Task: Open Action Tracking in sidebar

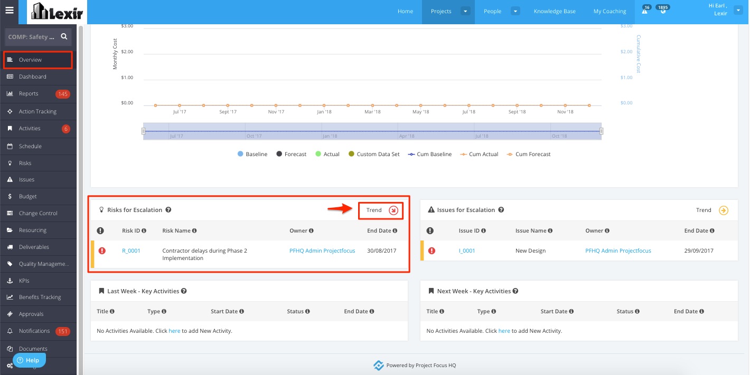Action: (39, 112)
